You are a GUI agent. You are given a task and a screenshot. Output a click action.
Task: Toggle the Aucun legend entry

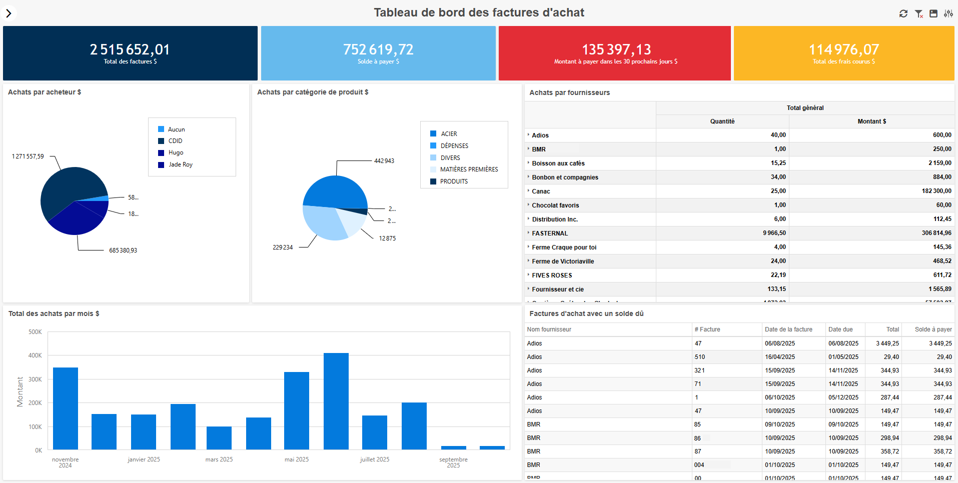click(176, 129)
